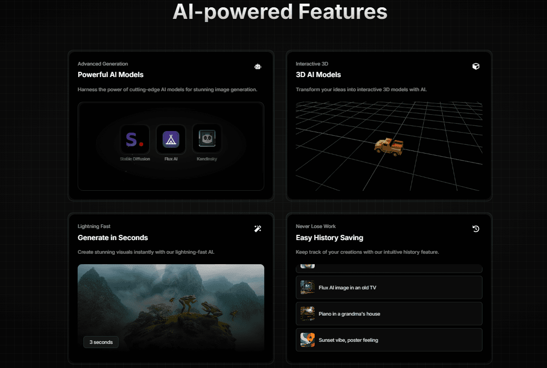Open the misty mountain frogs image
The width and height of the screenshot is (547, 368).
171,308
